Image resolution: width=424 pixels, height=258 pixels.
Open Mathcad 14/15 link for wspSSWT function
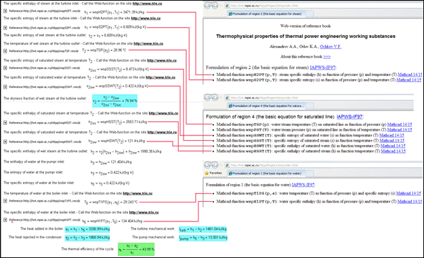(x=391, y=135)
